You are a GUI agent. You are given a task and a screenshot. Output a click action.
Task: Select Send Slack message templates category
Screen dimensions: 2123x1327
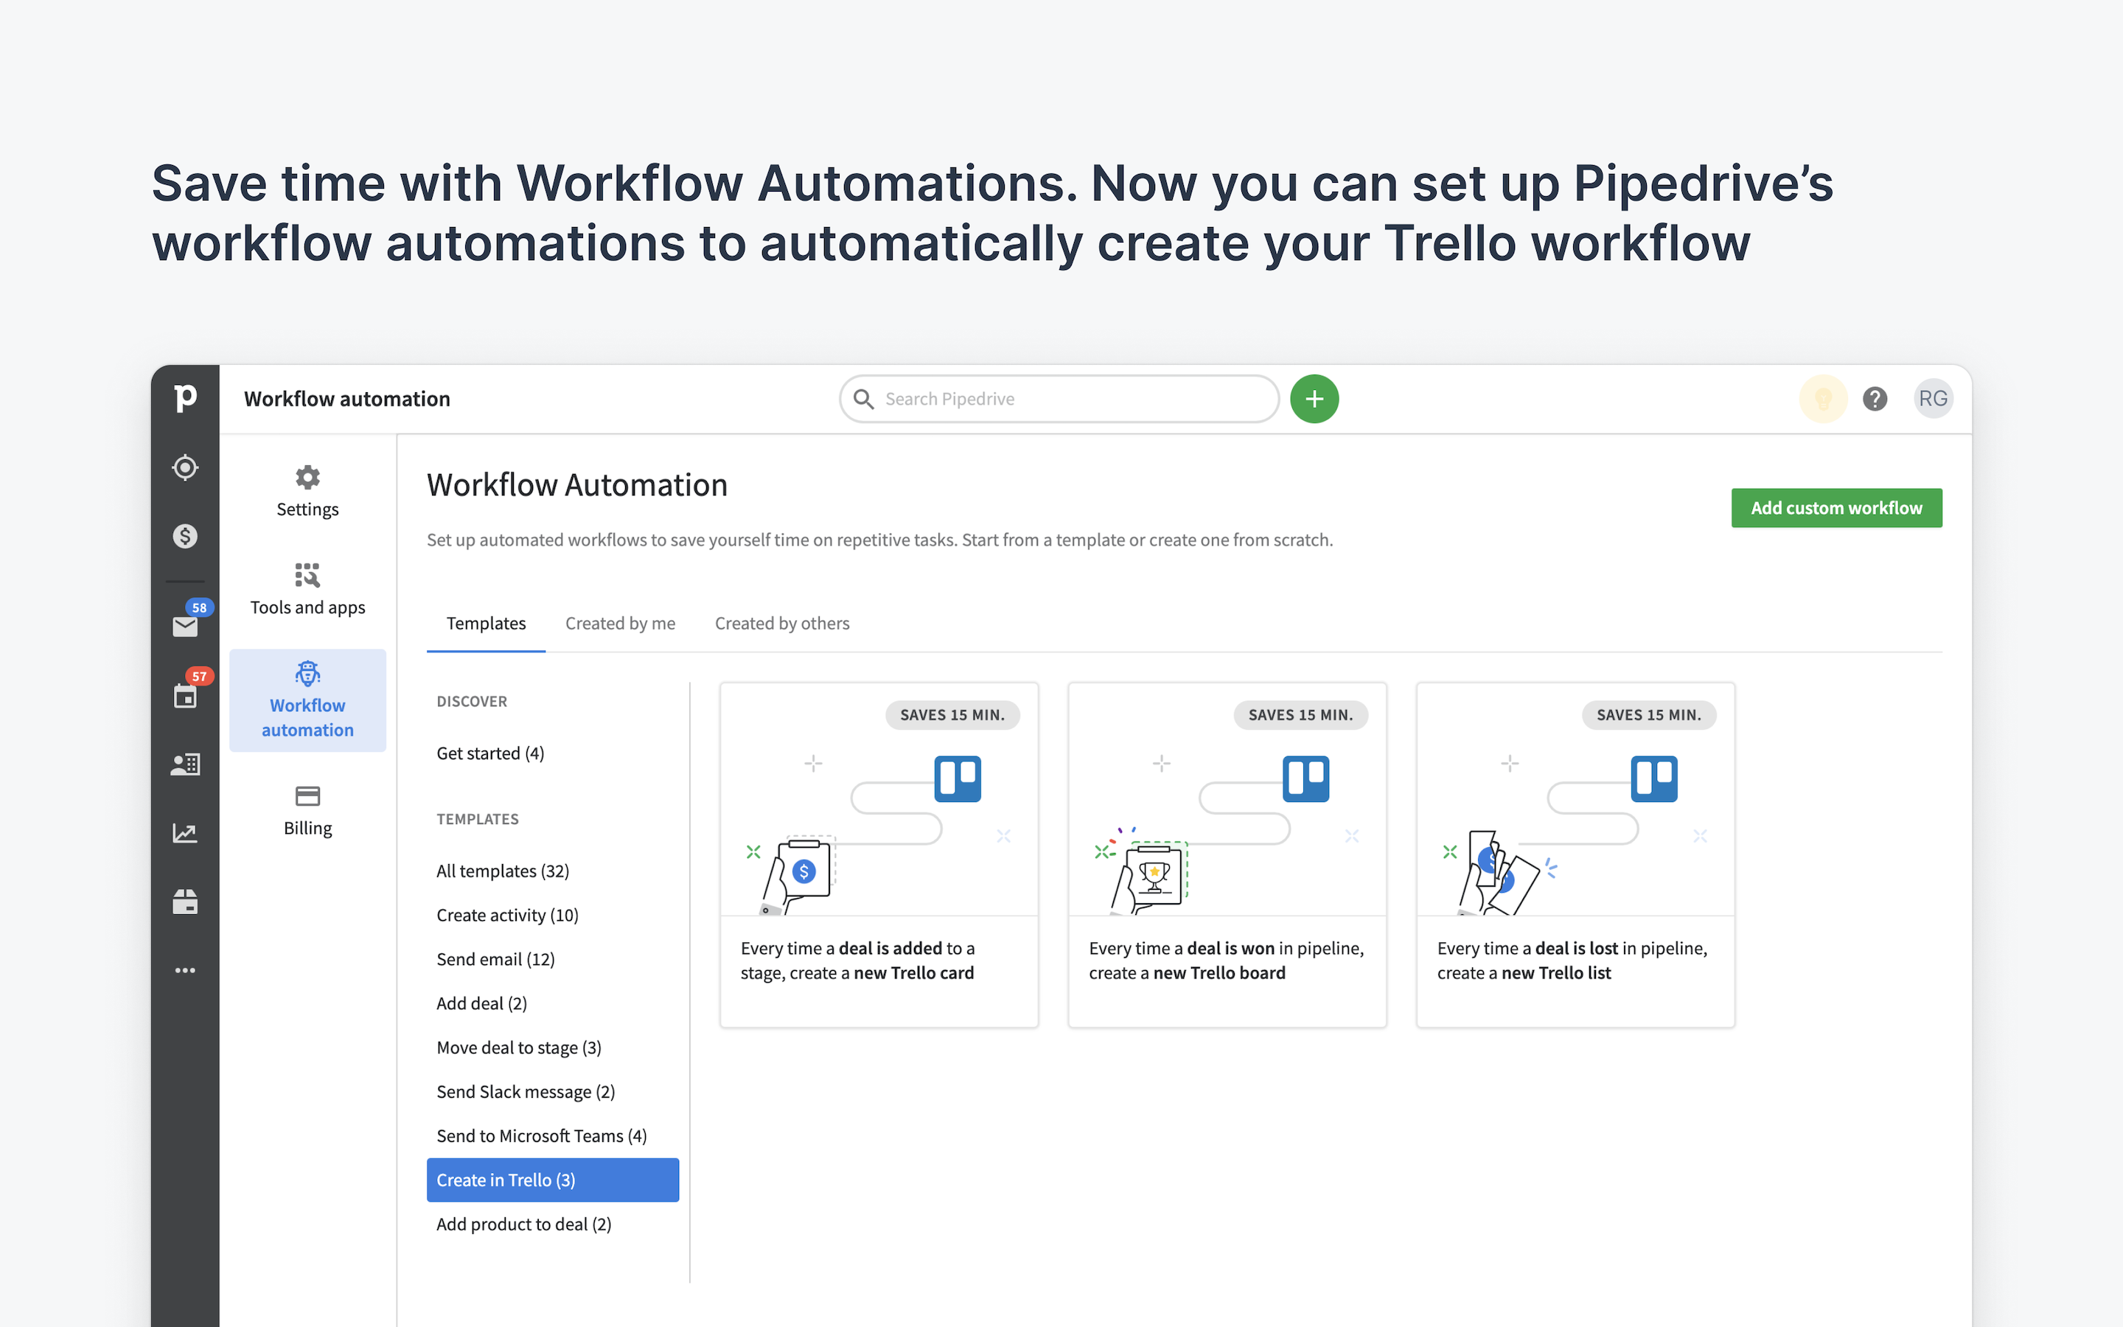tap(526, 1092)
